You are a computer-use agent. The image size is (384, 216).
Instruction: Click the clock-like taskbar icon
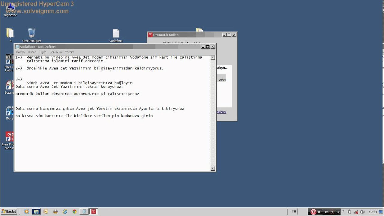click(x=46, y=211)
